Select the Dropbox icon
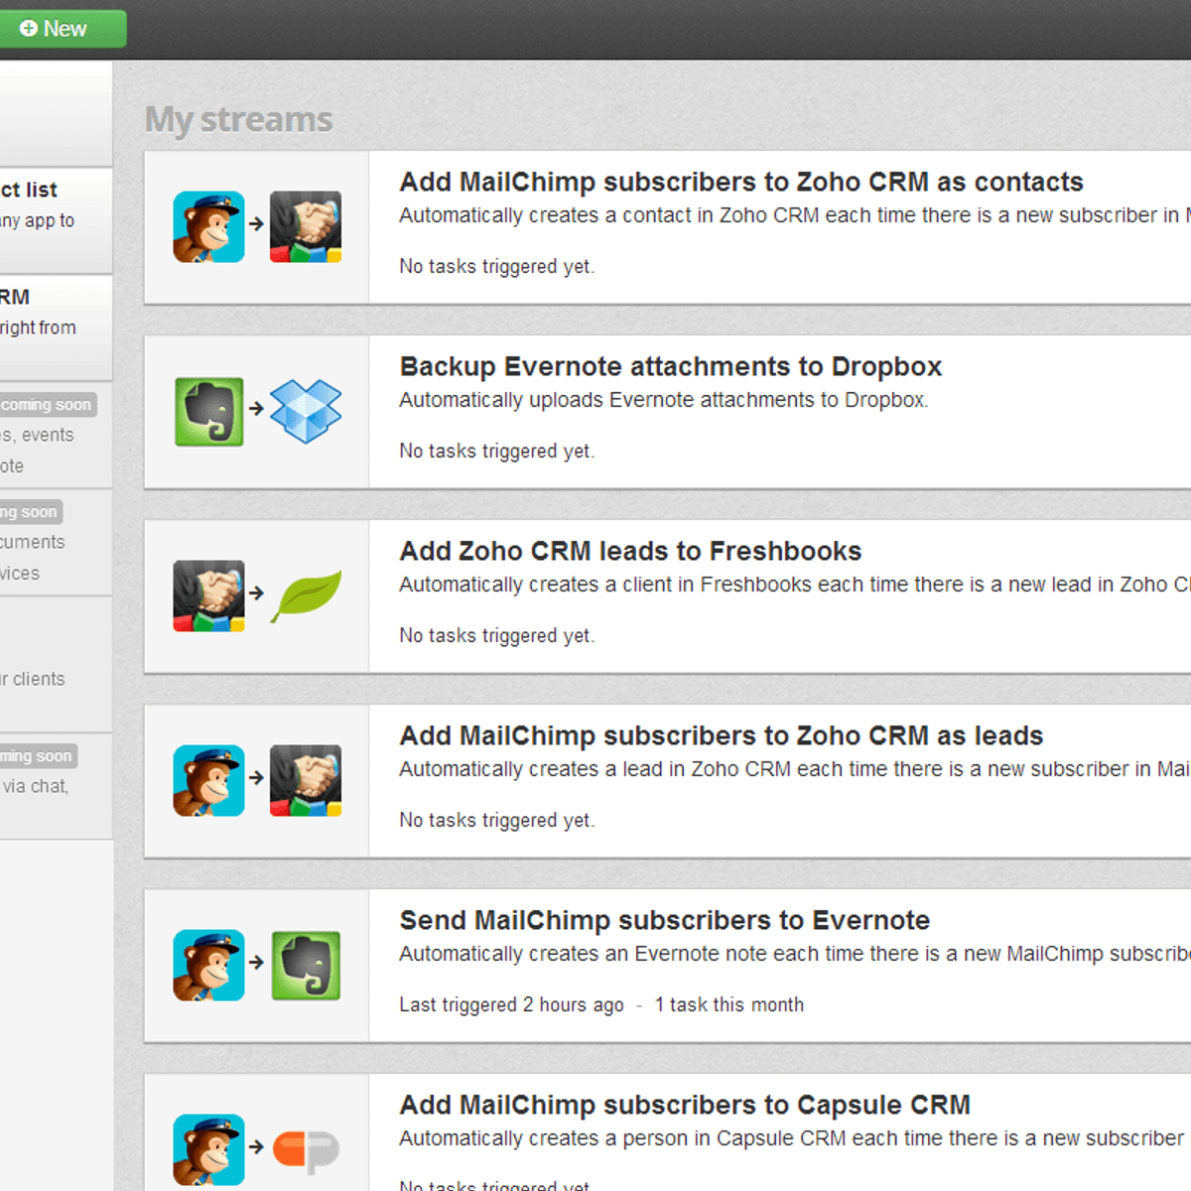Image resolution: width=1191 pixels, height=1191 pixels. click(x=306, y=411)
